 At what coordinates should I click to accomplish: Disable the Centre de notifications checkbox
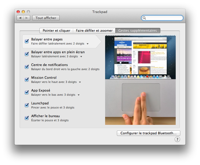click(27, 67)
